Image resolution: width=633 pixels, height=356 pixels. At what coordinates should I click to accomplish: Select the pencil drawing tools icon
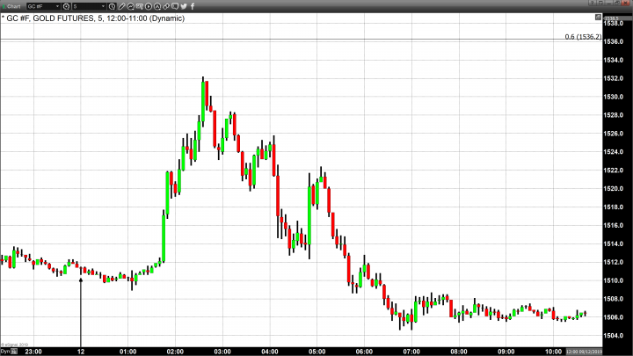click(x=121, y=6)
